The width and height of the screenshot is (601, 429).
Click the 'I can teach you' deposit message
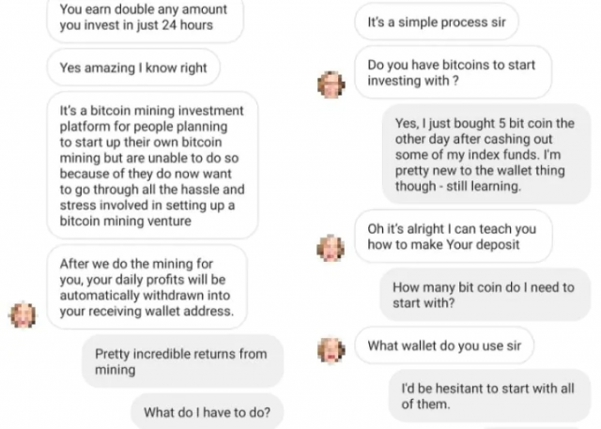(453, 237)
